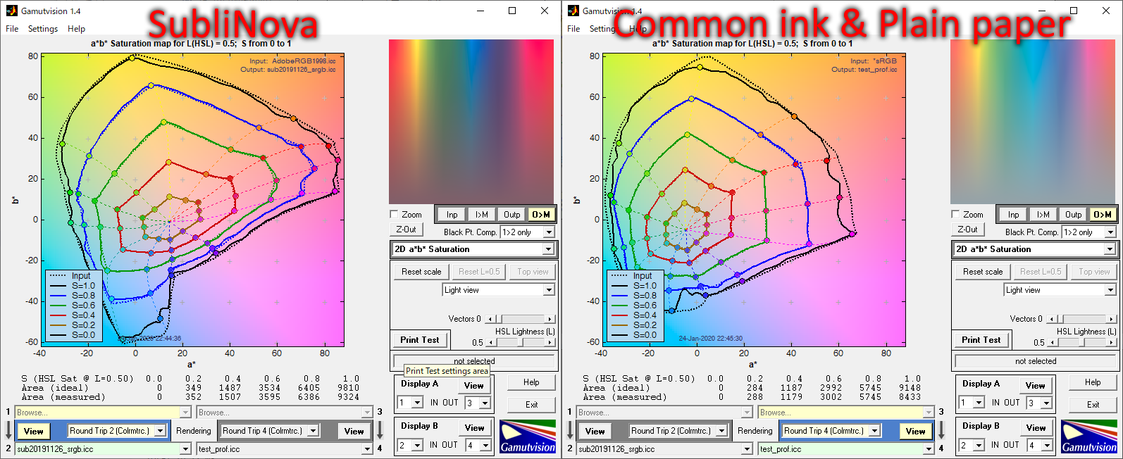Click gradient color preview in right window
Image resolution: width=1123 pixels, height=459 pixels.
(1033, 122)
